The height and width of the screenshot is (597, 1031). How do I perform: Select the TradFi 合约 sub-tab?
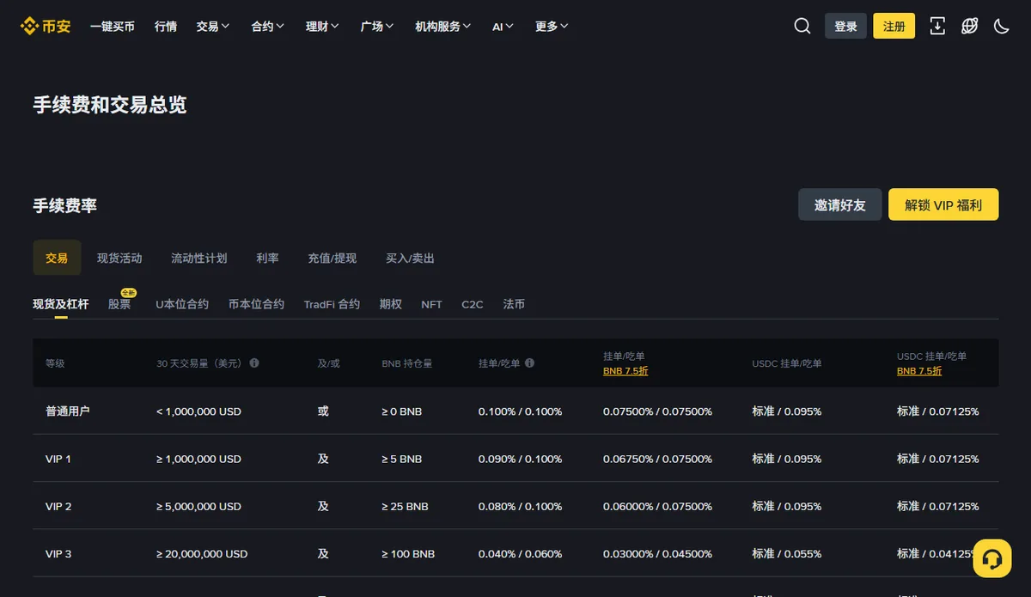click(x=332, y=304)
